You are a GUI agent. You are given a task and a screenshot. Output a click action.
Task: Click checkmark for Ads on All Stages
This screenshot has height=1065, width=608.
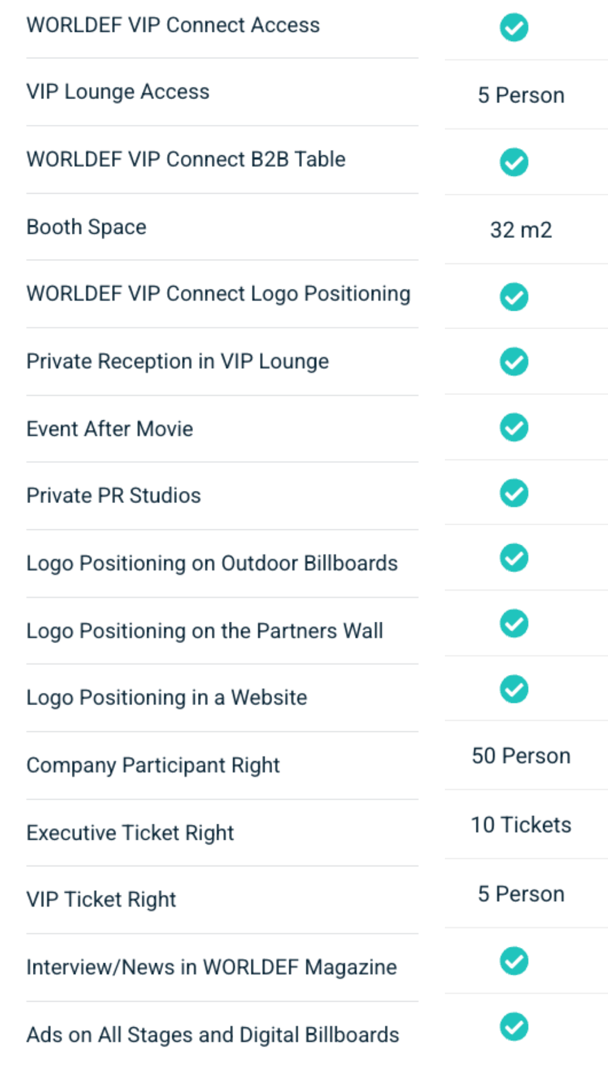pyautogui.click(x=514, y=1026)
